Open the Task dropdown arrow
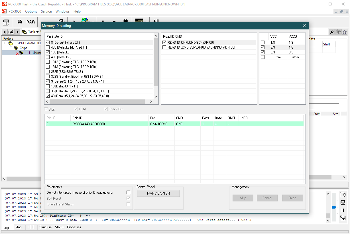Image resolution: width=350 pixels, height=234 pixels. 37,32
